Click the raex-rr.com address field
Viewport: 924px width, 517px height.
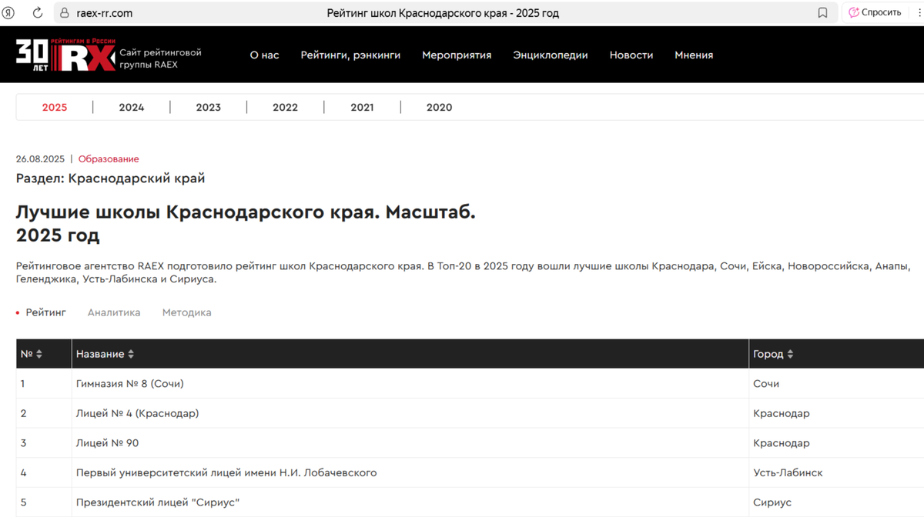[105, 13]
